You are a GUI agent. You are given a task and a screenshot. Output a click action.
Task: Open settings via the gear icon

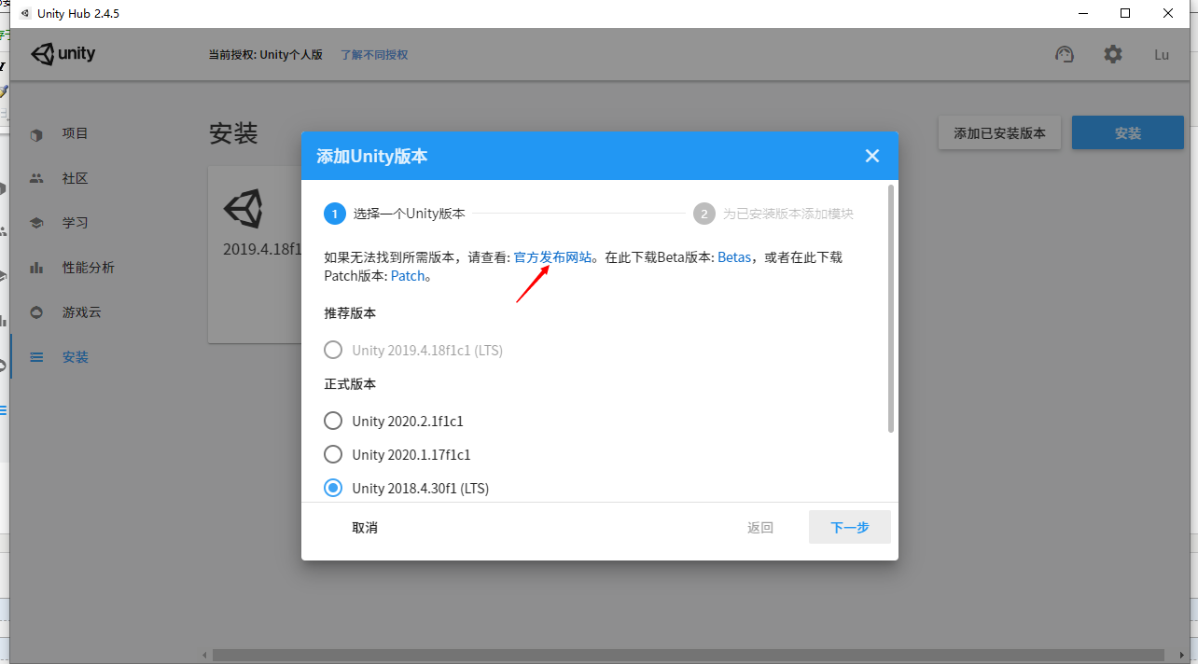tap(1113, 54)
